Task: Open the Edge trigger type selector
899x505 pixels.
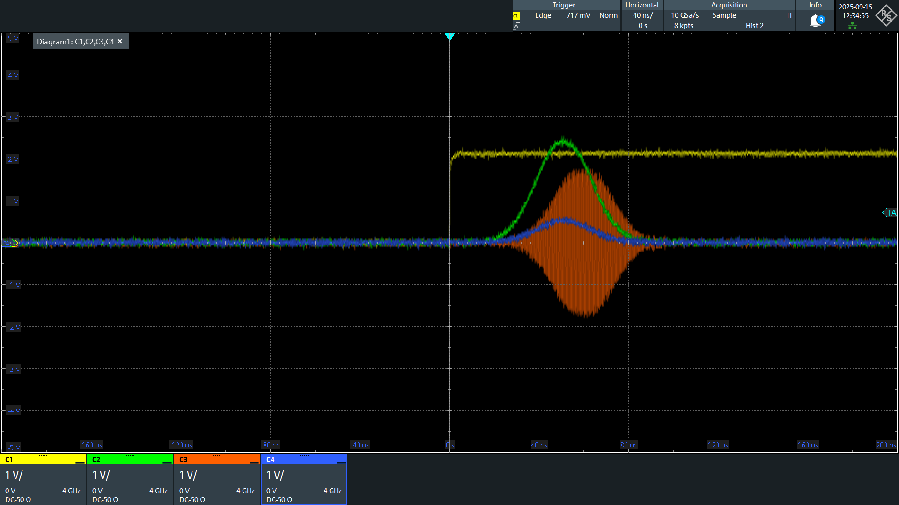Action: coord(543,15)
